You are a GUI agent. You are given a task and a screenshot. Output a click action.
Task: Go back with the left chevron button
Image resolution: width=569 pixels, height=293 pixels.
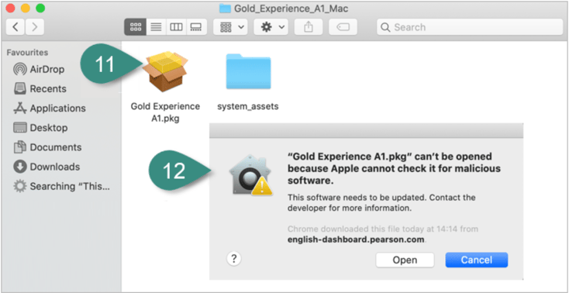[16, 27]
